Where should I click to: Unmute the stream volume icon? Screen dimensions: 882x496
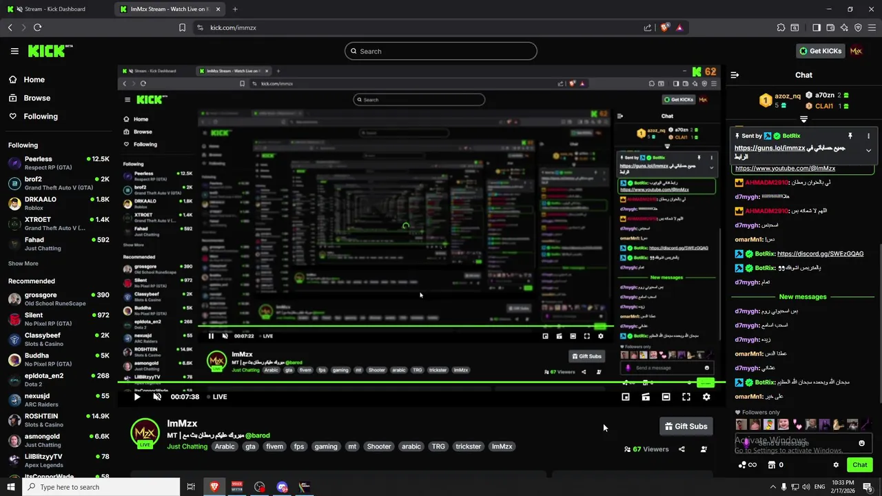tap(157, 397)
